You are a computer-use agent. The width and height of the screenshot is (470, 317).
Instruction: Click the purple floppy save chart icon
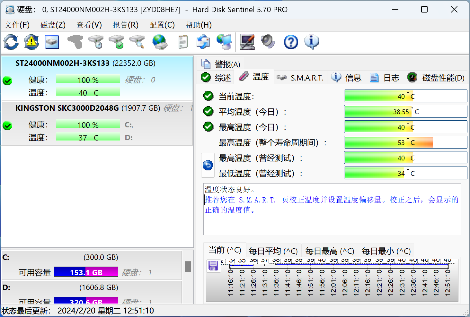click(213, 266)
